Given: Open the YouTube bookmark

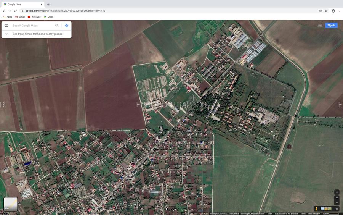Looking at the screenshot, I should 34,17.
